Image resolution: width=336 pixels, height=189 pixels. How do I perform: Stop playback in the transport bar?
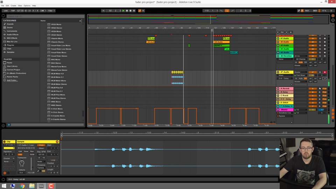[x=127, y=10]
